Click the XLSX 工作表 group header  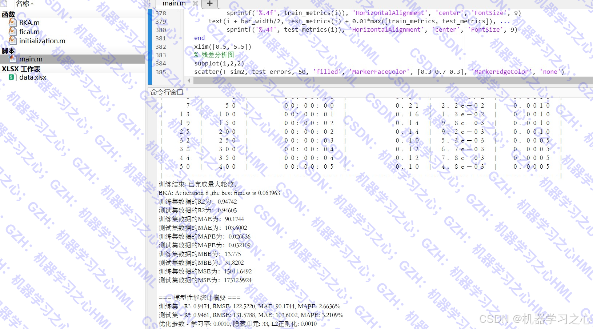[21, 69]
